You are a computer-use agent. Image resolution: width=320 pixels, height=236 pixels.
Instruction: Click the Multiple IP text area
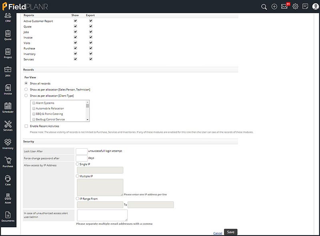pos(100,187)
